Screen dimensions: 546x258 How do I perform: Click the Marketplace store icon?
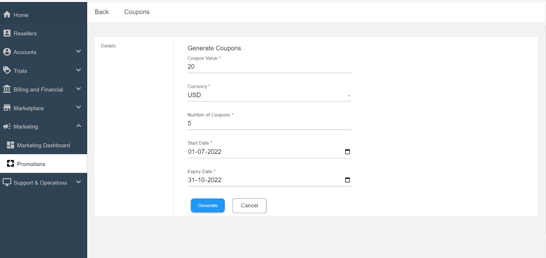pyautogui.click(x=7, y=108)
